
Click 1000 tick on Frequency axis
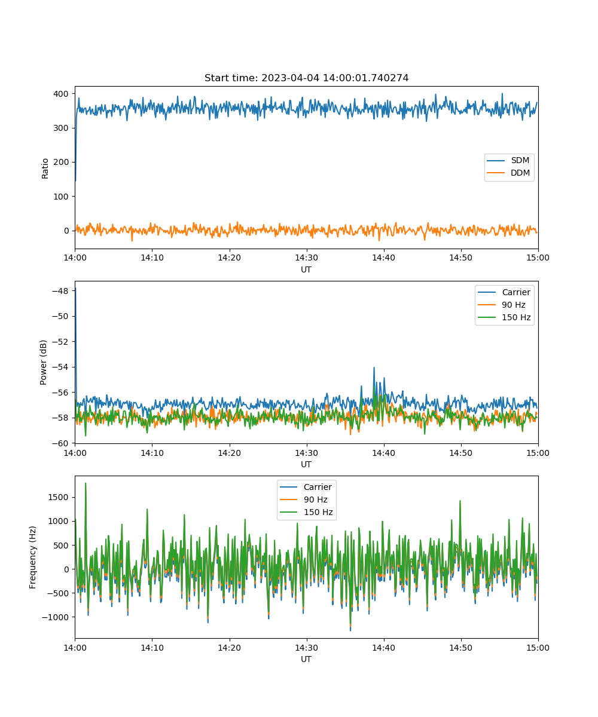[60, 521]
